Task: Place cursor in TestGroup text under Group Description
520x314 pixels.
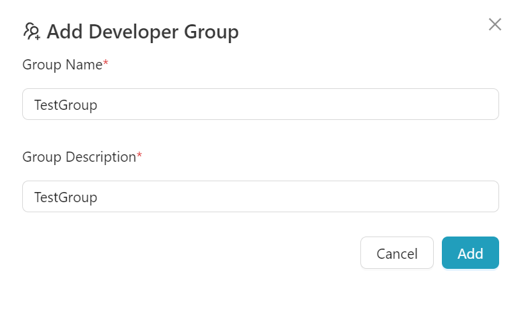Action: (66, 197)
